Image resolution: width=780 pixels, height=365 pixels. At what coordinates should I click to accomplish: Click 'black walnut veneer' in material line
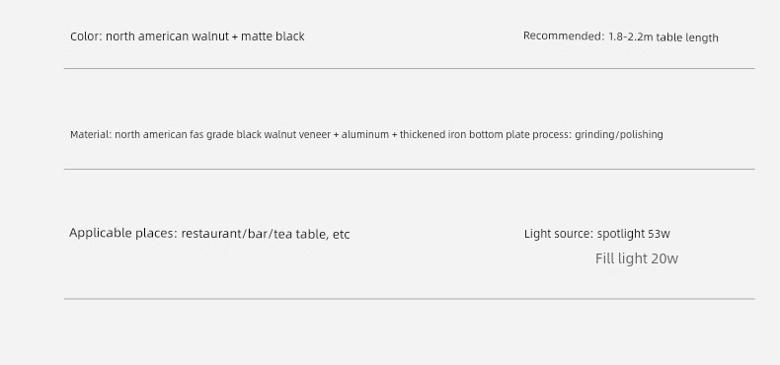pyautogui.click(x=283, y=135)
